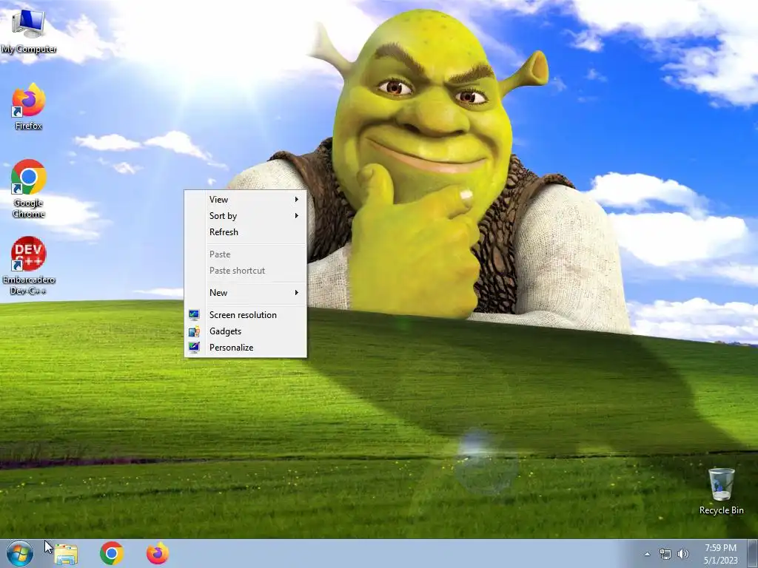This screenshot has height=568, width=758.
Task: Click the Show desktop strip at the taskbar's end
Action: 753,554
